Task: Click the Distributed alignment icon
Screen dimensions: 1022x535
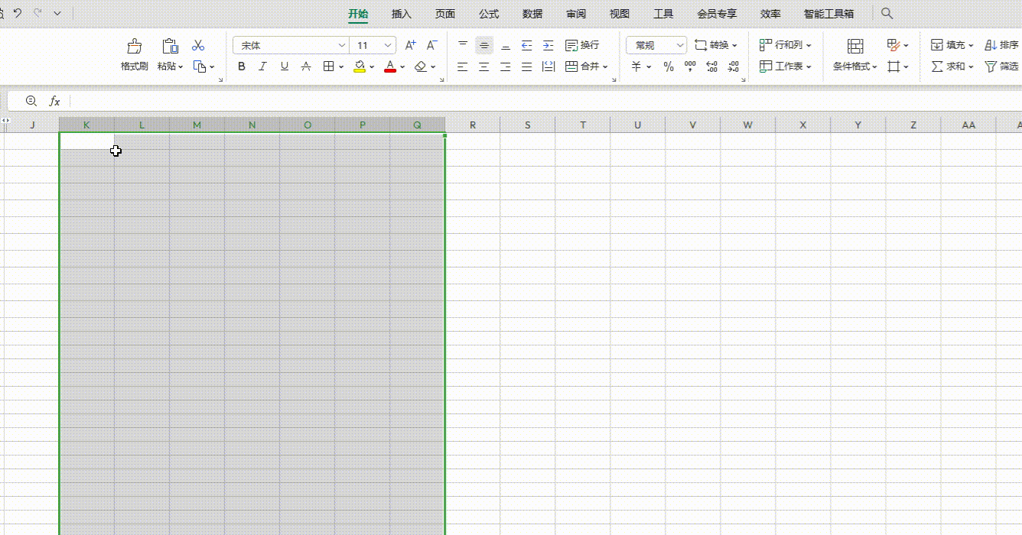Action: click(548, 66)
